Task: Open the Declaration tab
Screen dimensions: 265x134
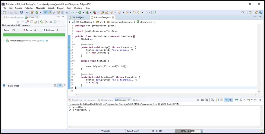Action: [x=105, y=100]
